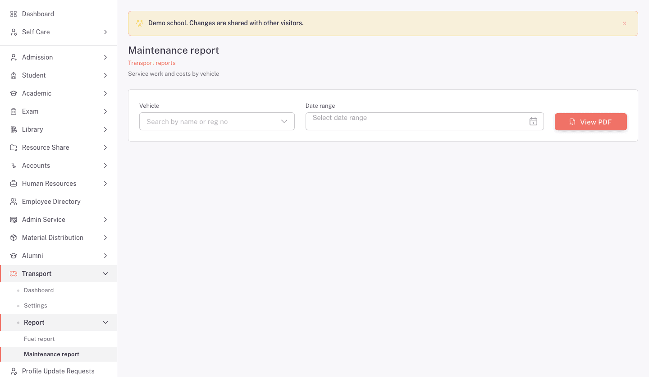
Task: Expand the Library section chevron
Action: tap(105, 129)
